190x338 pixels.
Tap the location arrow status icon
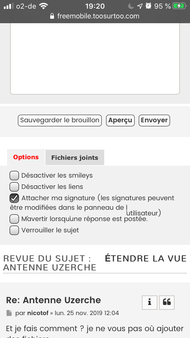pos(140,6)
